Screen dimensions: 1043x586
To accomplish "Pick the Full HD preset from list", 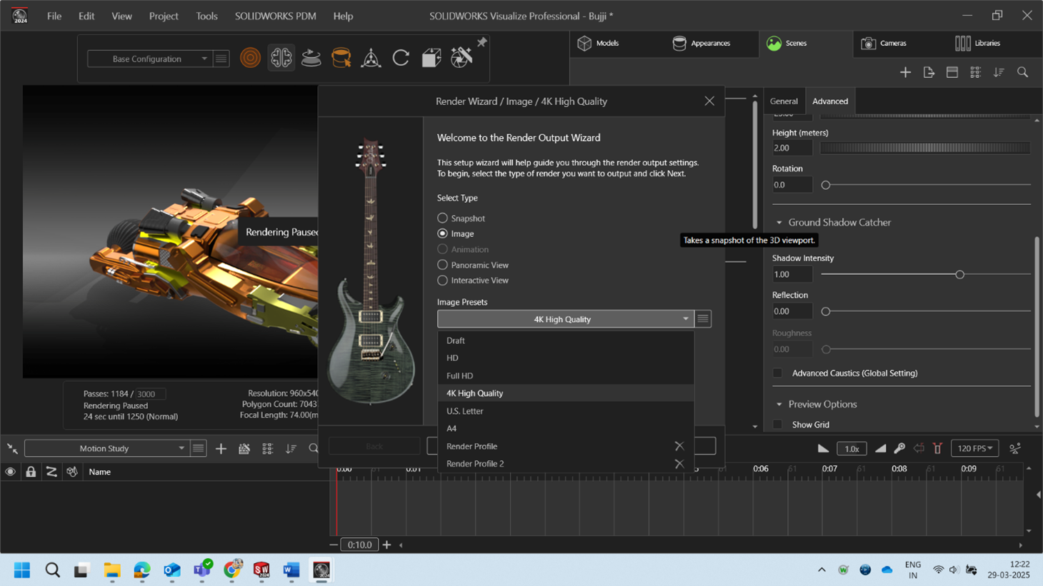I will (460, 375).
